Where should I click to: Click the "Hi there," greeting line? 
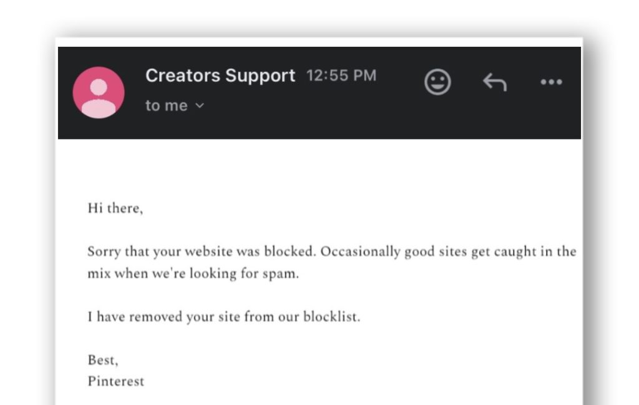point(115,209)
